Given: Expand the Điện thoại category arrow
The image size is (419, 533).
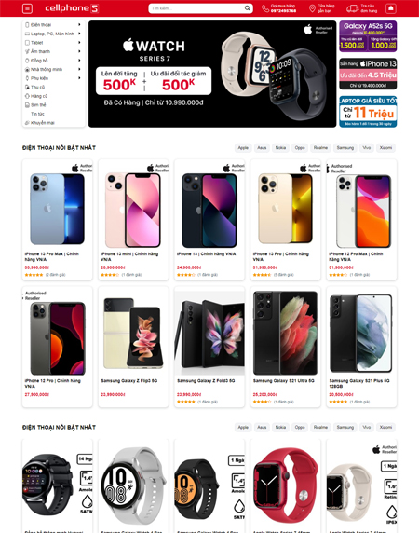Looking at the screenshot, I should tap(79, 24).
